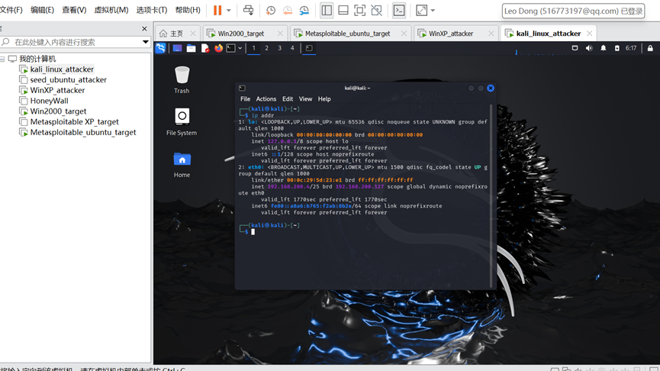Switch to workspace 3
660x371 pixels.
click(279, 48)
